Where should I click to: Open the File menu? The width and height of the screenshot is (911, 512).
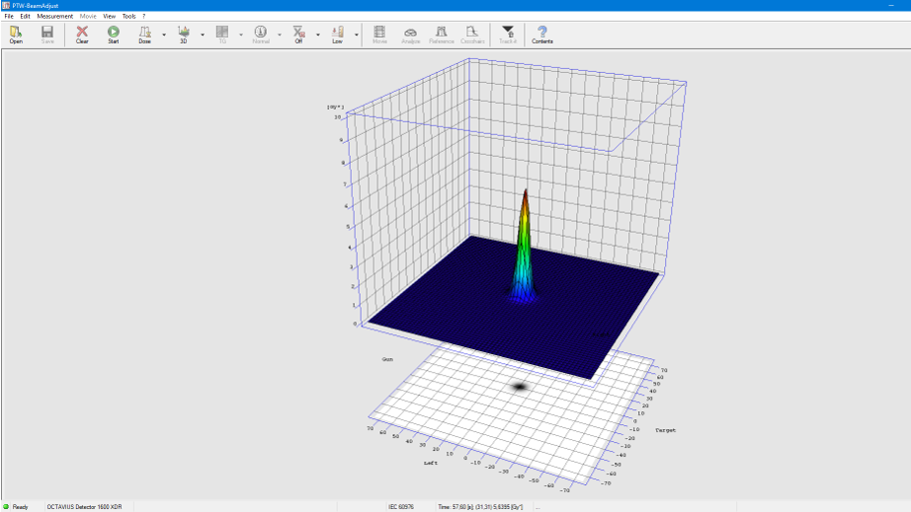tap(9, 16)
